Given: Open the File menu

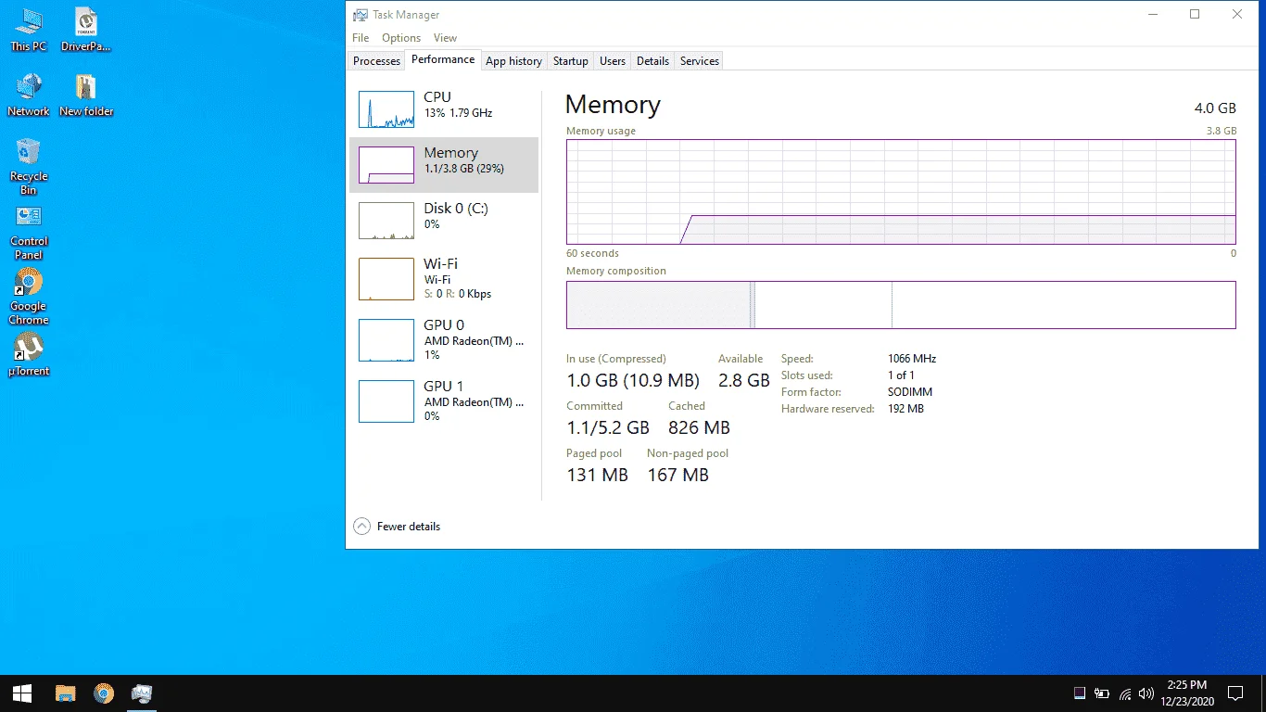Looking at the screenshot, I should point(361,38).
